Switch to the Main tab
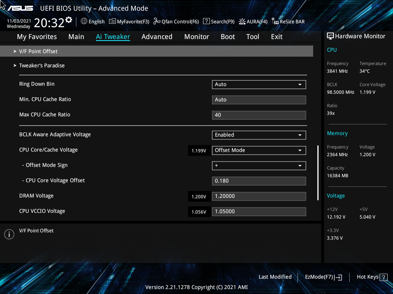Viewport: 393px width, 294px height. (76, 36)
